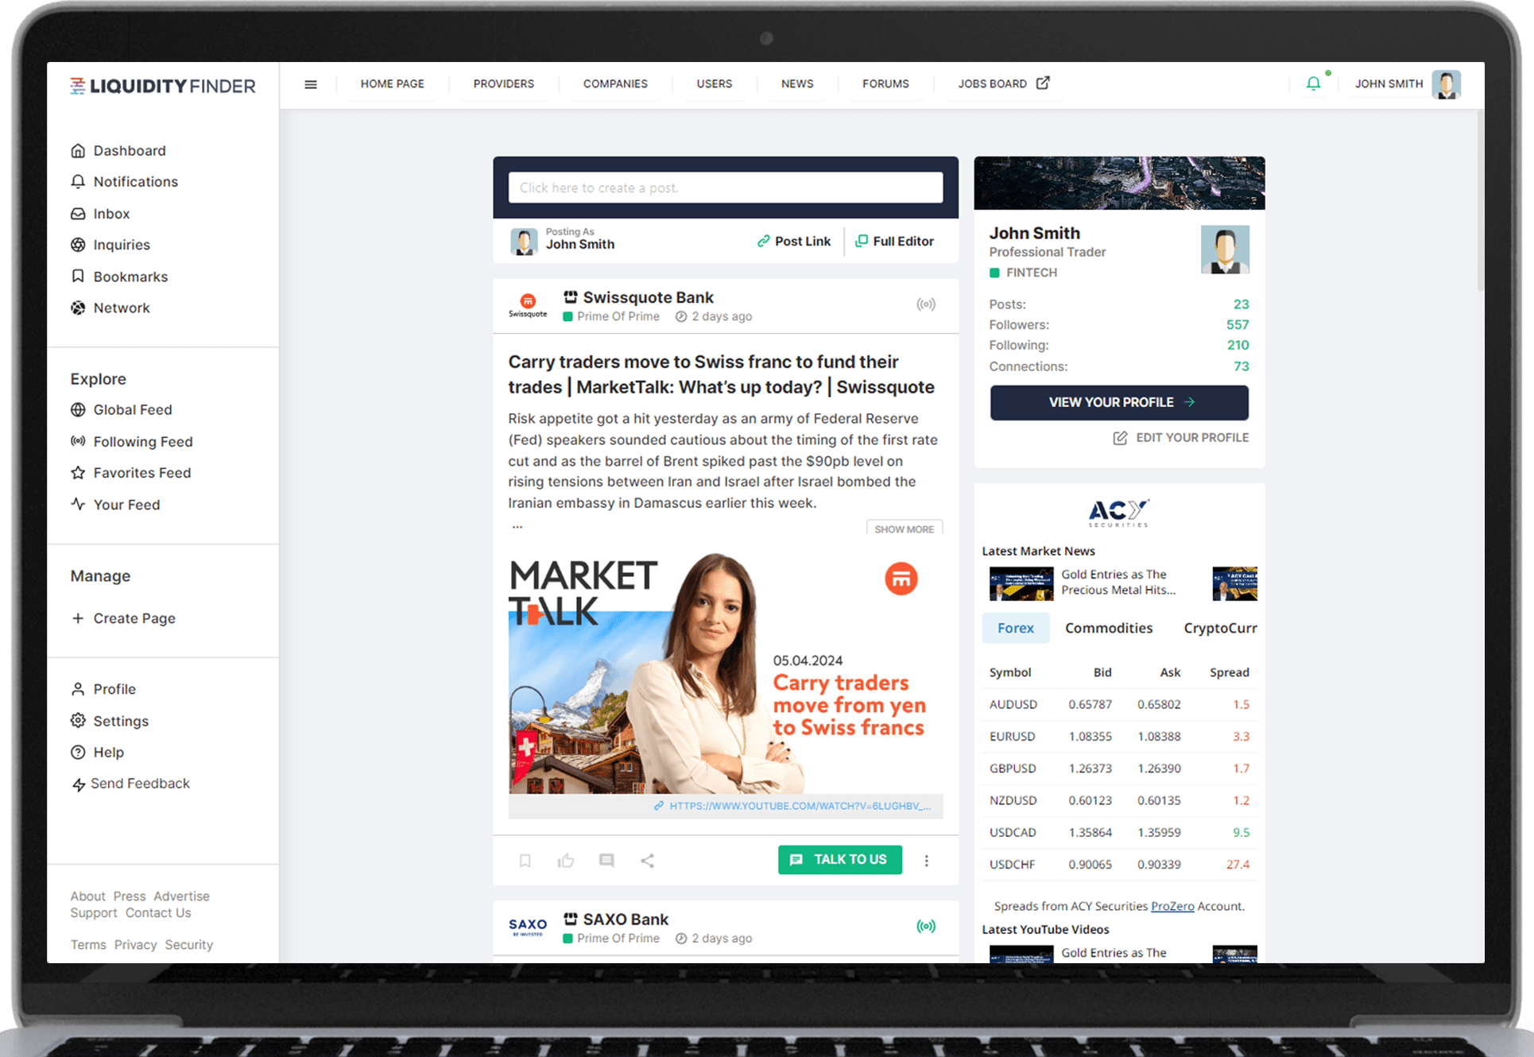The height and width of the screenshot is (1057, 1534).
Task: Click Carry traders post headline
Action: pos(722,374)
